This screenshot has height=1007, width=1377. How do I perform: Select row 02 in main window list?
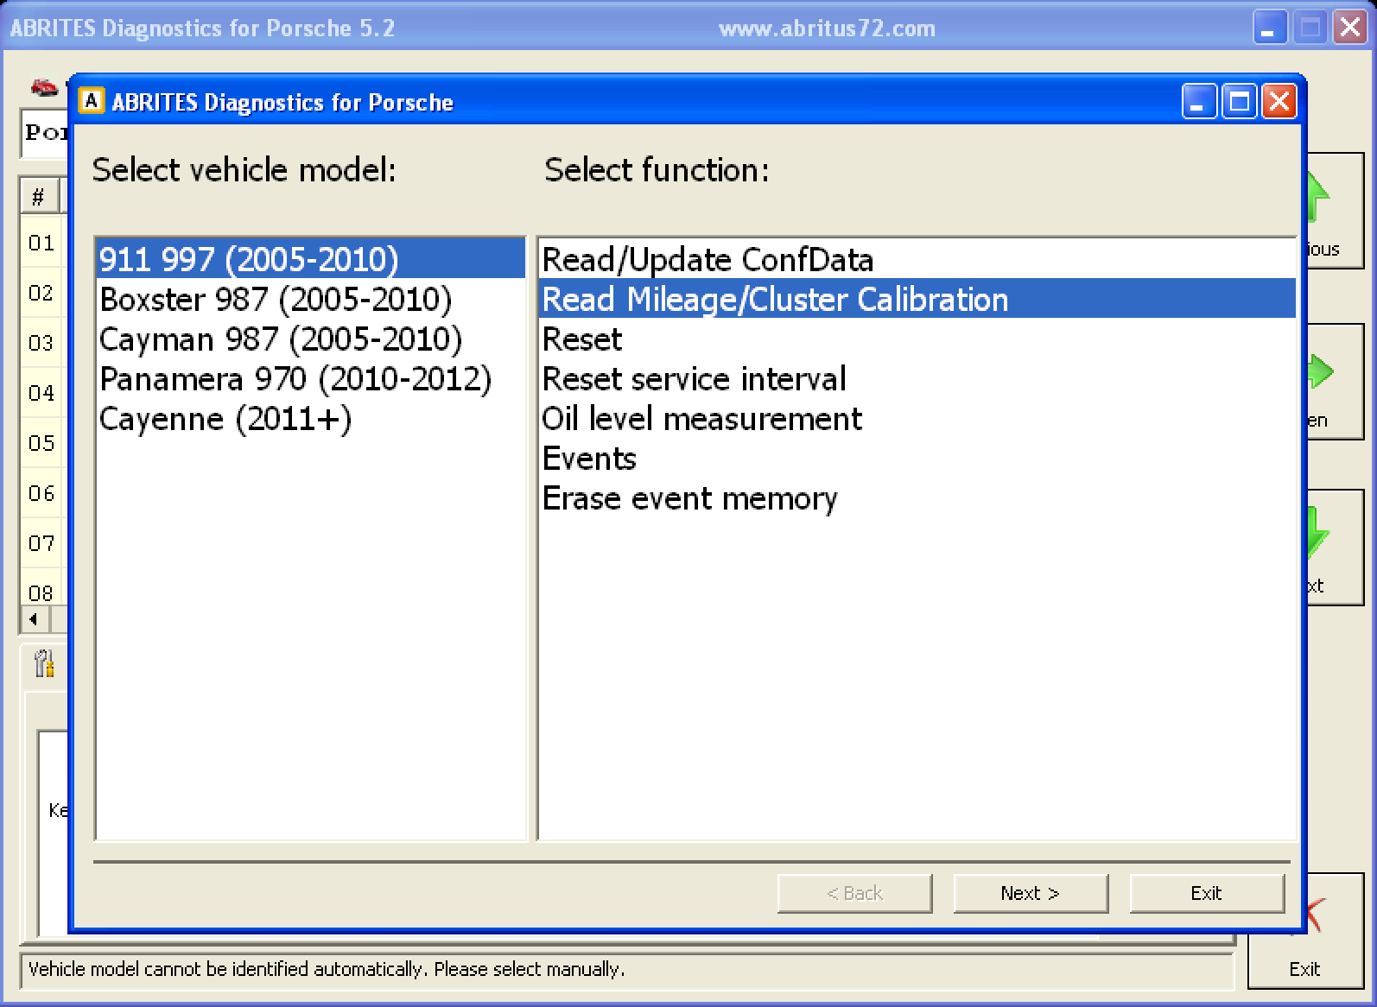(x=41, y=293)
